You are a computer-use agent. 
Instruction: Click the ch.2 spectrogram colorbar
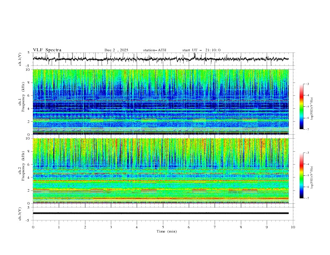pyautogui.click(x=301, y=175)
